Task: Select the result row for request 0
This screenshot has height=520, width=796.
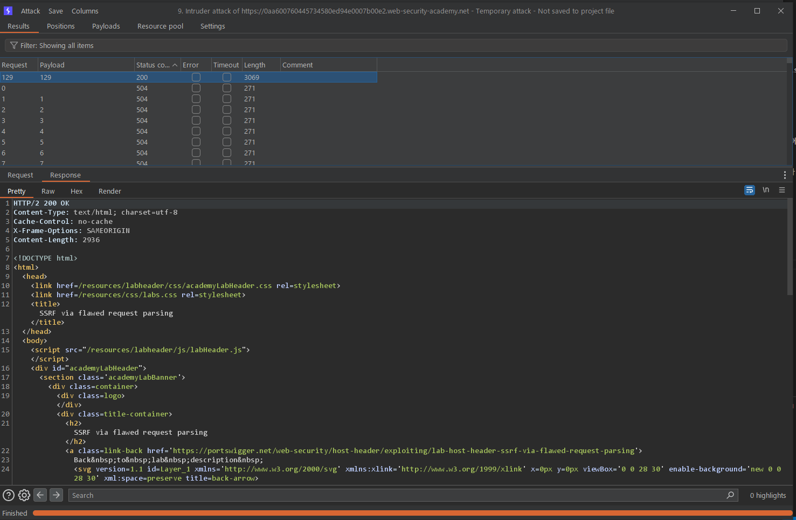Action: [x=188, y=88]
